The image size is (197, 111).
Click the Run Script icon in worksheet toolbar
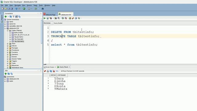pyautogui.click(x=48, y=18)
